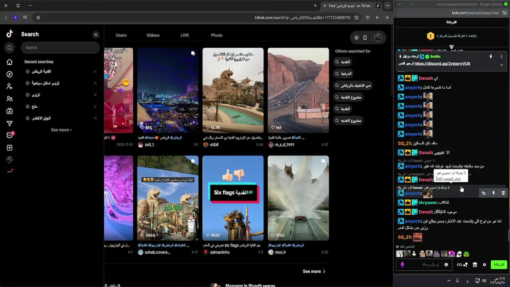Switch to the Videos tab
Image resolution: width=510 pixels, height=287 pixels.
(x=153, y=35)
